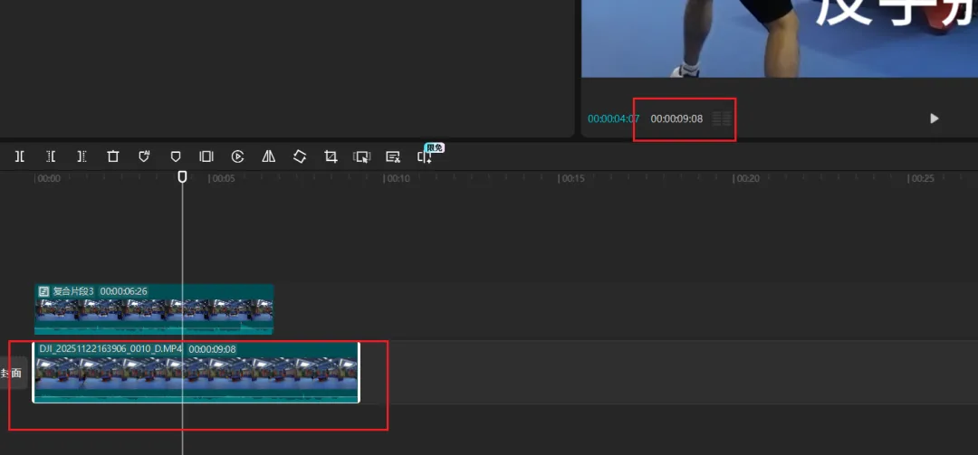Click the current time 00:00:04:07
Image resolution: width=978 pixels, height=455 pixels.
(x=613, y=118)
